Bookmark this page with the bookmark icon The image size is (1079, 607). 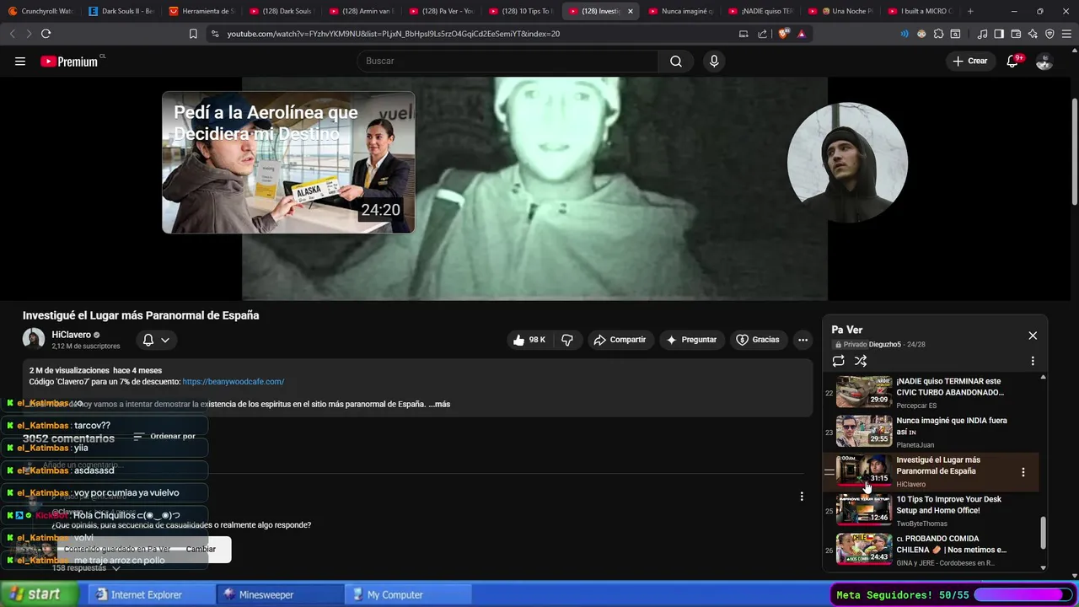tap(193, 34)
